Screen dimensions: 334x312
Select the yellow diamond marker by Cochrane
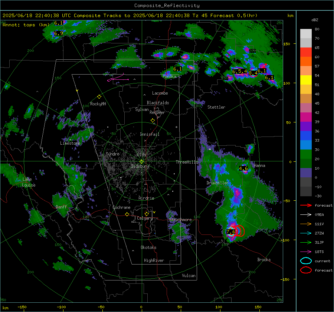(x=127, y=214)
